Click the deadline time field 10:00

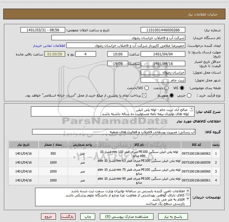(x=118, y=54)
